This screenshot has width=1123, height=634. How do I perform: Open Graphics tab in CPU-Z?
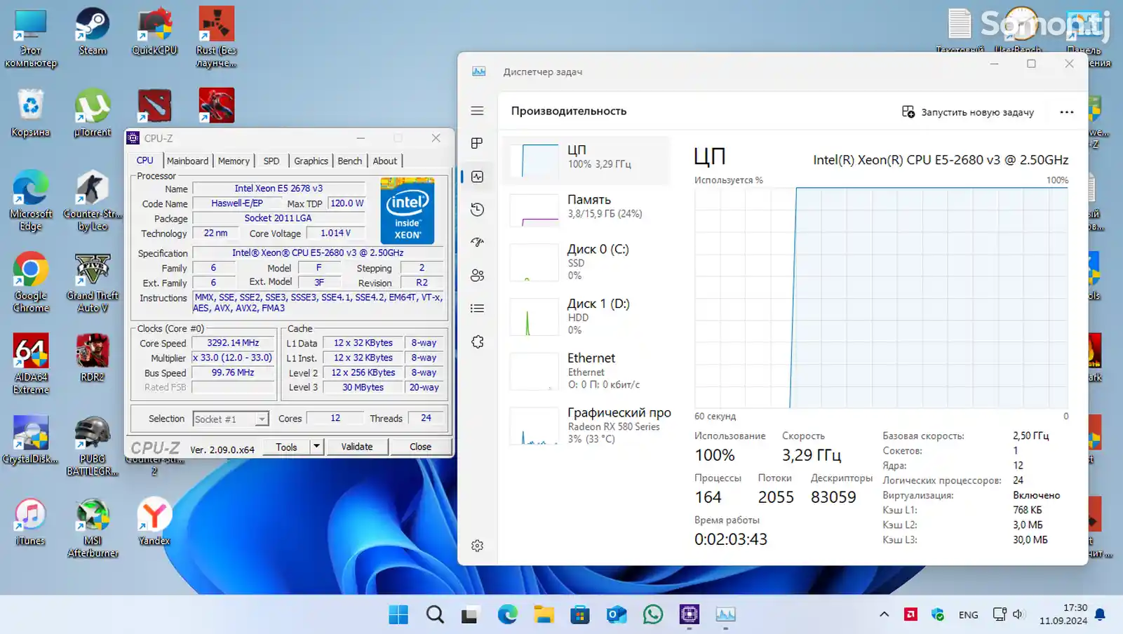311,161
